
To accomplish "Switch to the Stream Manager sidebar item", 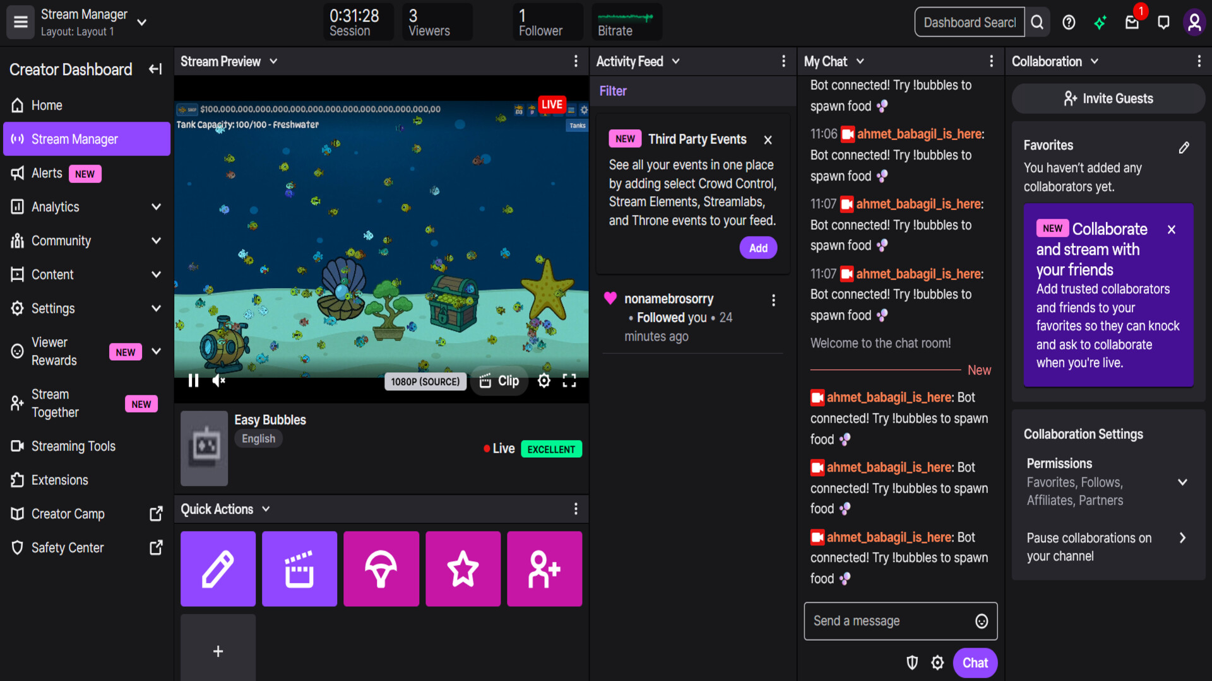I will point(86,139).
